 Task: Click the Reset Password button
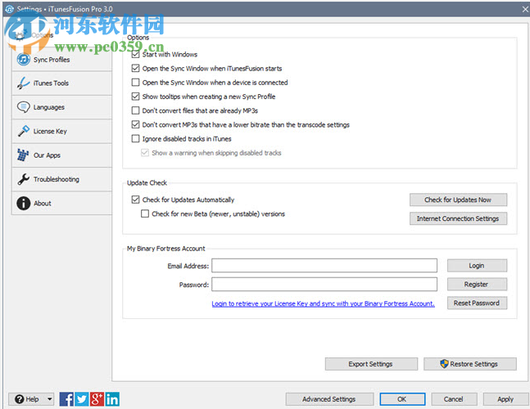[x=477, y=303]
